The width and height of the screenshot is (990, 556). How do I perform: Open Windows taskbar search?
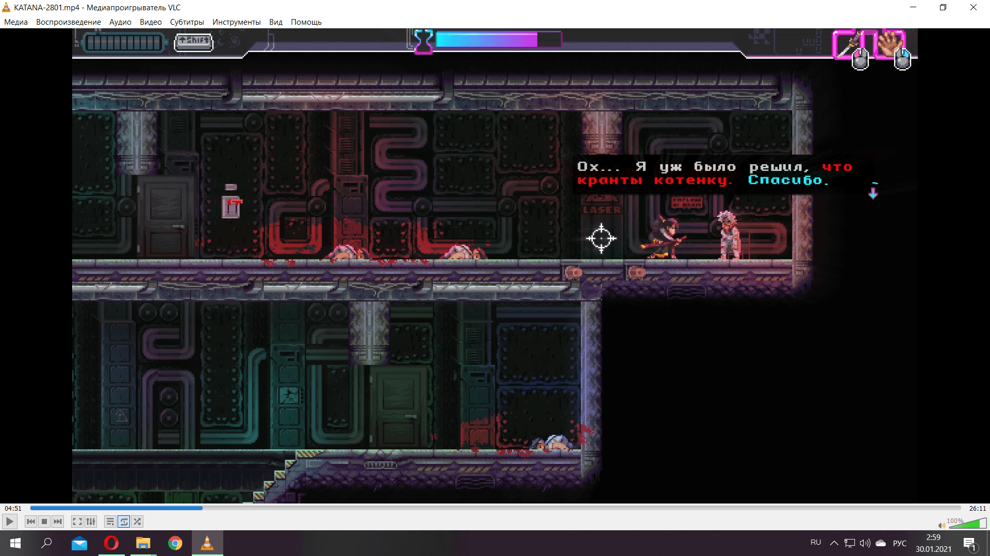pyautogui.click(x=47, y=543)
